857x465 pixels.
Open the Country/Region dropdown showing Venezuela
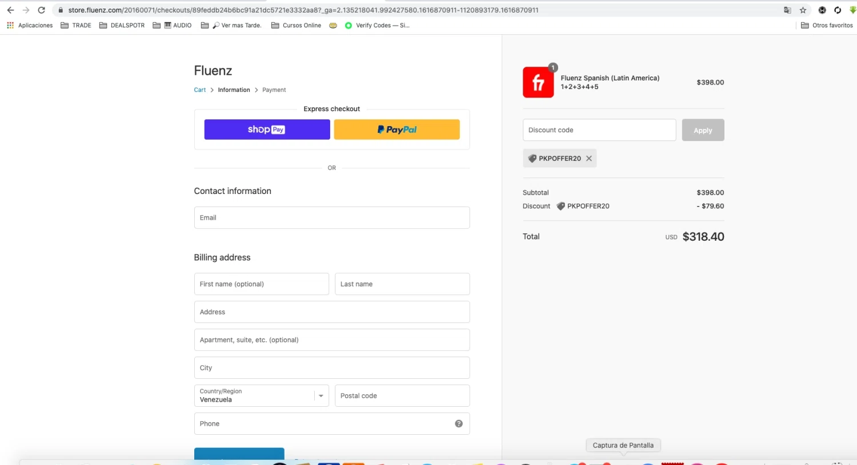pyautogui.click(x=261, y=396)
